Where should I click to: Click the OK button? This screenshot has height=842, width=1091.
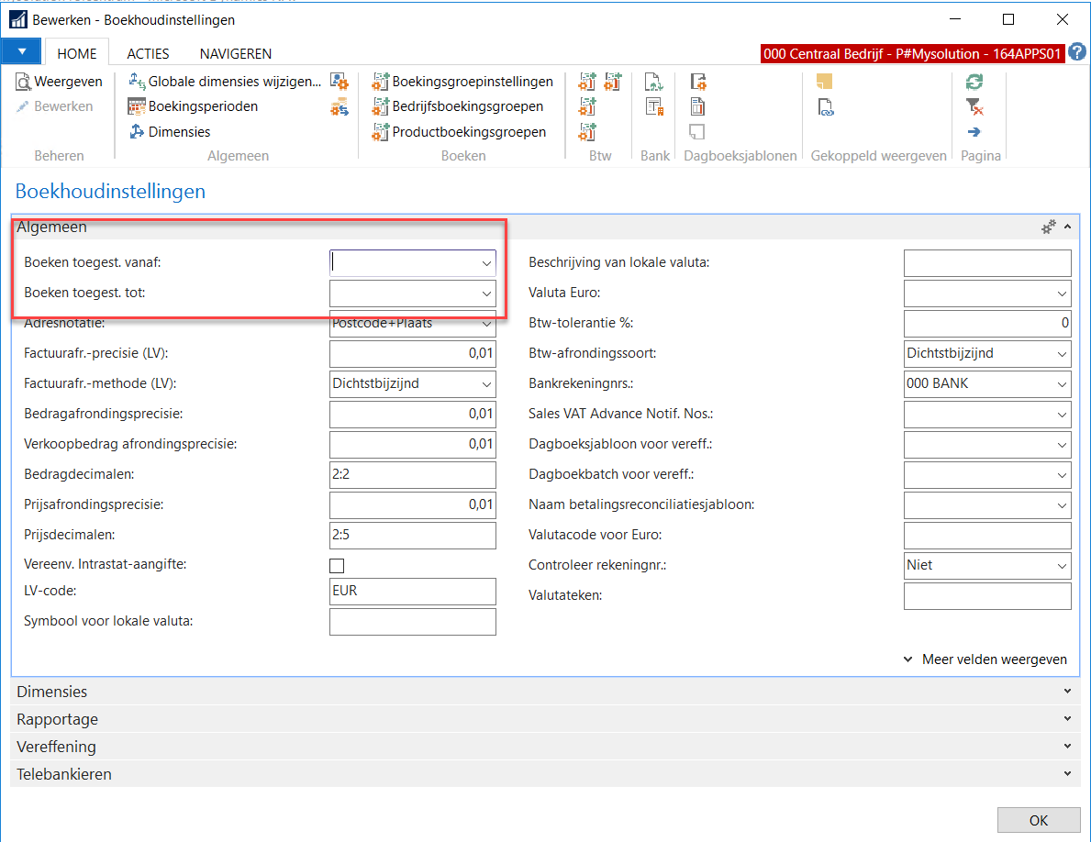(x=1038, y=821)
